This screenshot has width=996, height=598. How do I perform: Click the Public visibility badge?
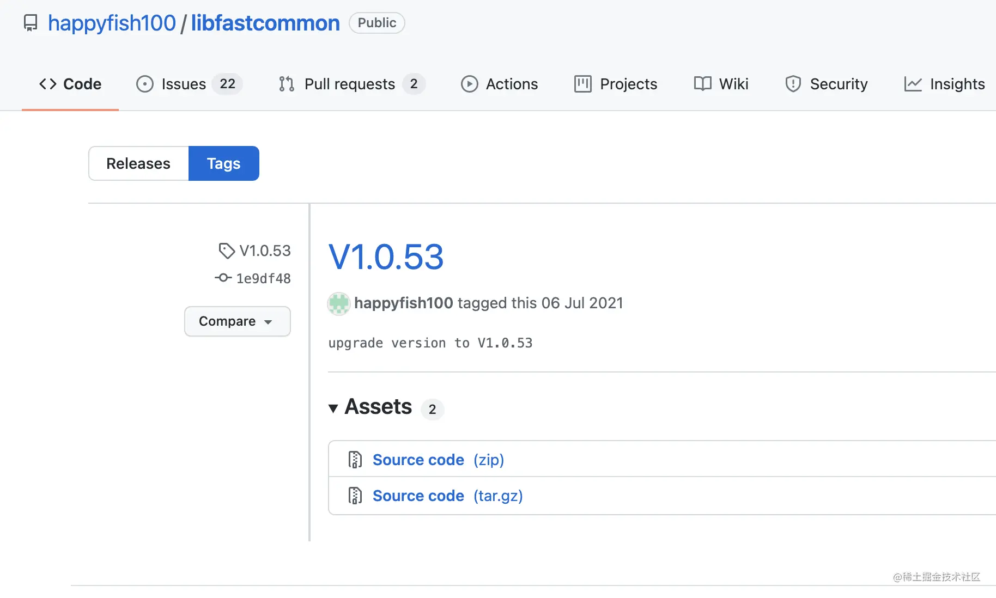click(x=377, y=23)
